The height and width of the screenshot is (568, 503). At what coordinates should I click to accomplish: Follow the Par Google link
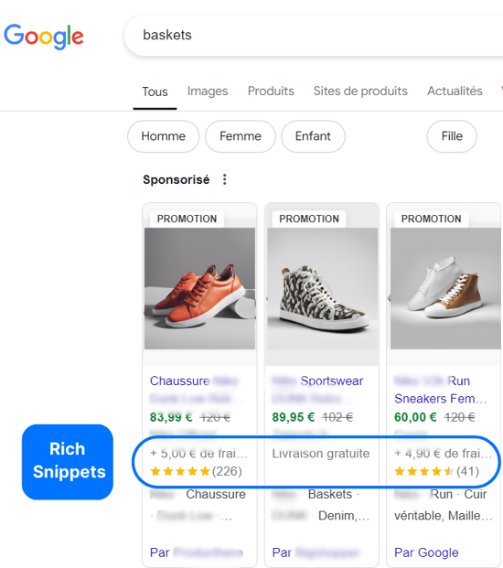pos(426,552)
